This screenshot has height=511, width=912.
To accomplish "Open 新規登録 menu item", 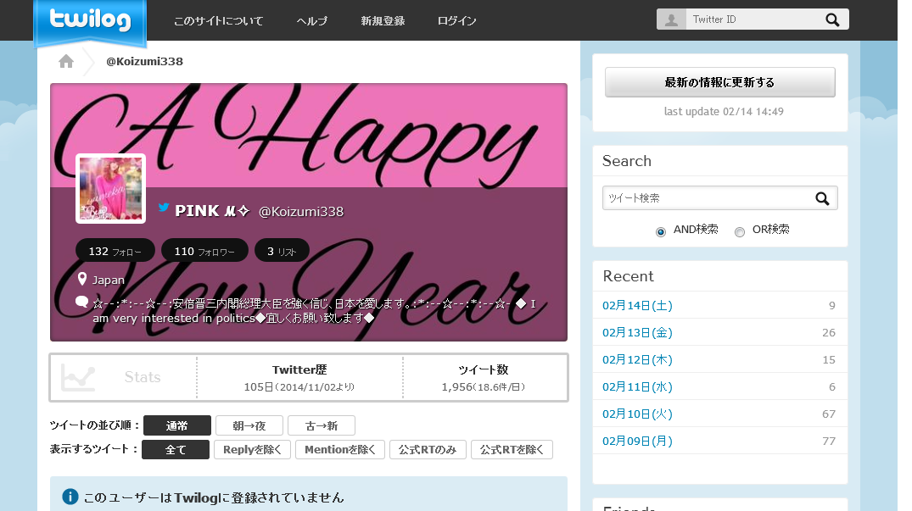I will point(383,21).
